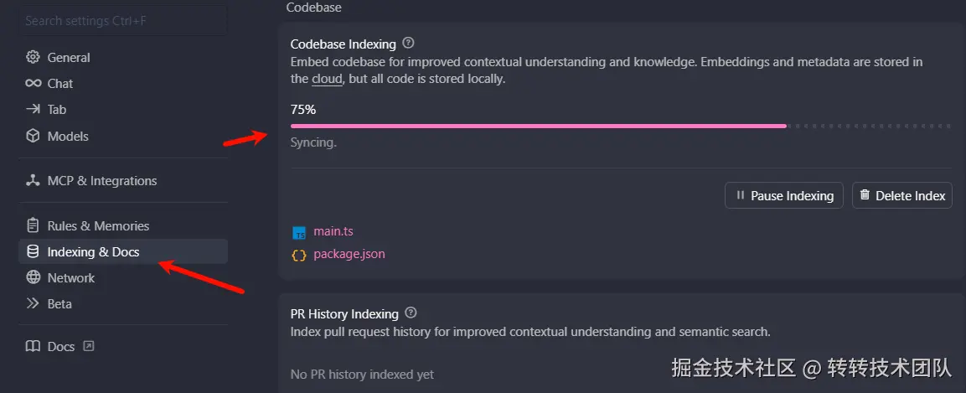
Task: Click the Codebase Indexing help icon
Action: 408,44
